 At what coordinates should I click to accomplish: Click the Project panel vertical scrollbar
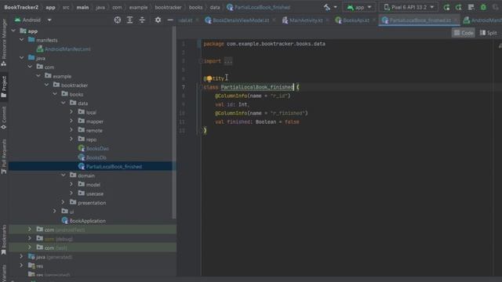coord(174,122)
